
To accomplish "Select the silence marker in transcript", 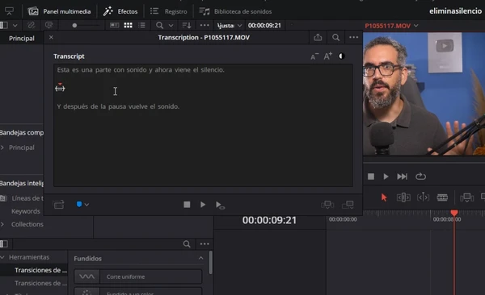I will tap(60, 88).
